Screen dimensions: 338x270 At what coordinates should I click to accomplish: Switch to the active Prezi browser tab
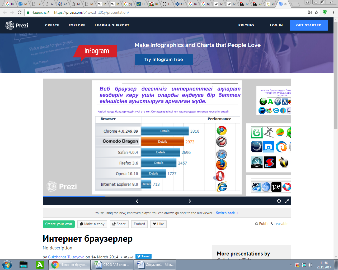(283, 4)
